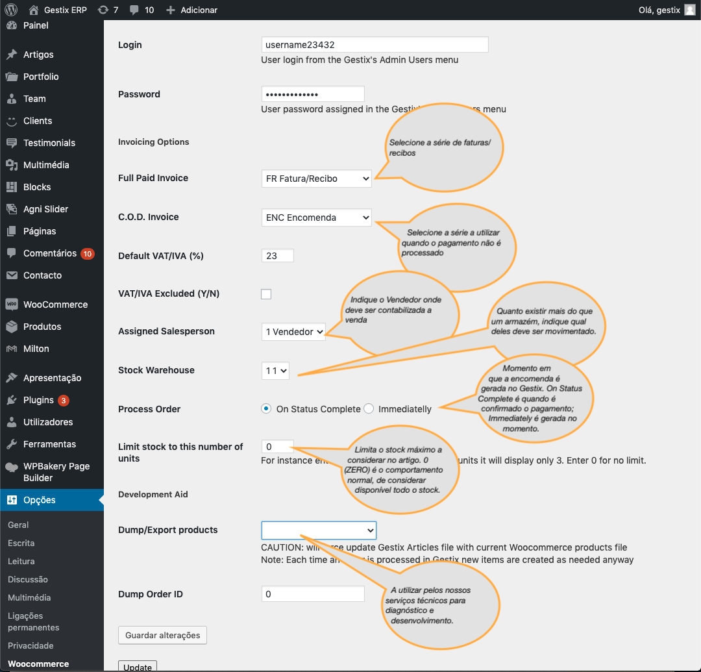Click the Opções settings sliders icon
This screenshot has height=672, width=701.
pyautogui.click(x=12, y=500)
